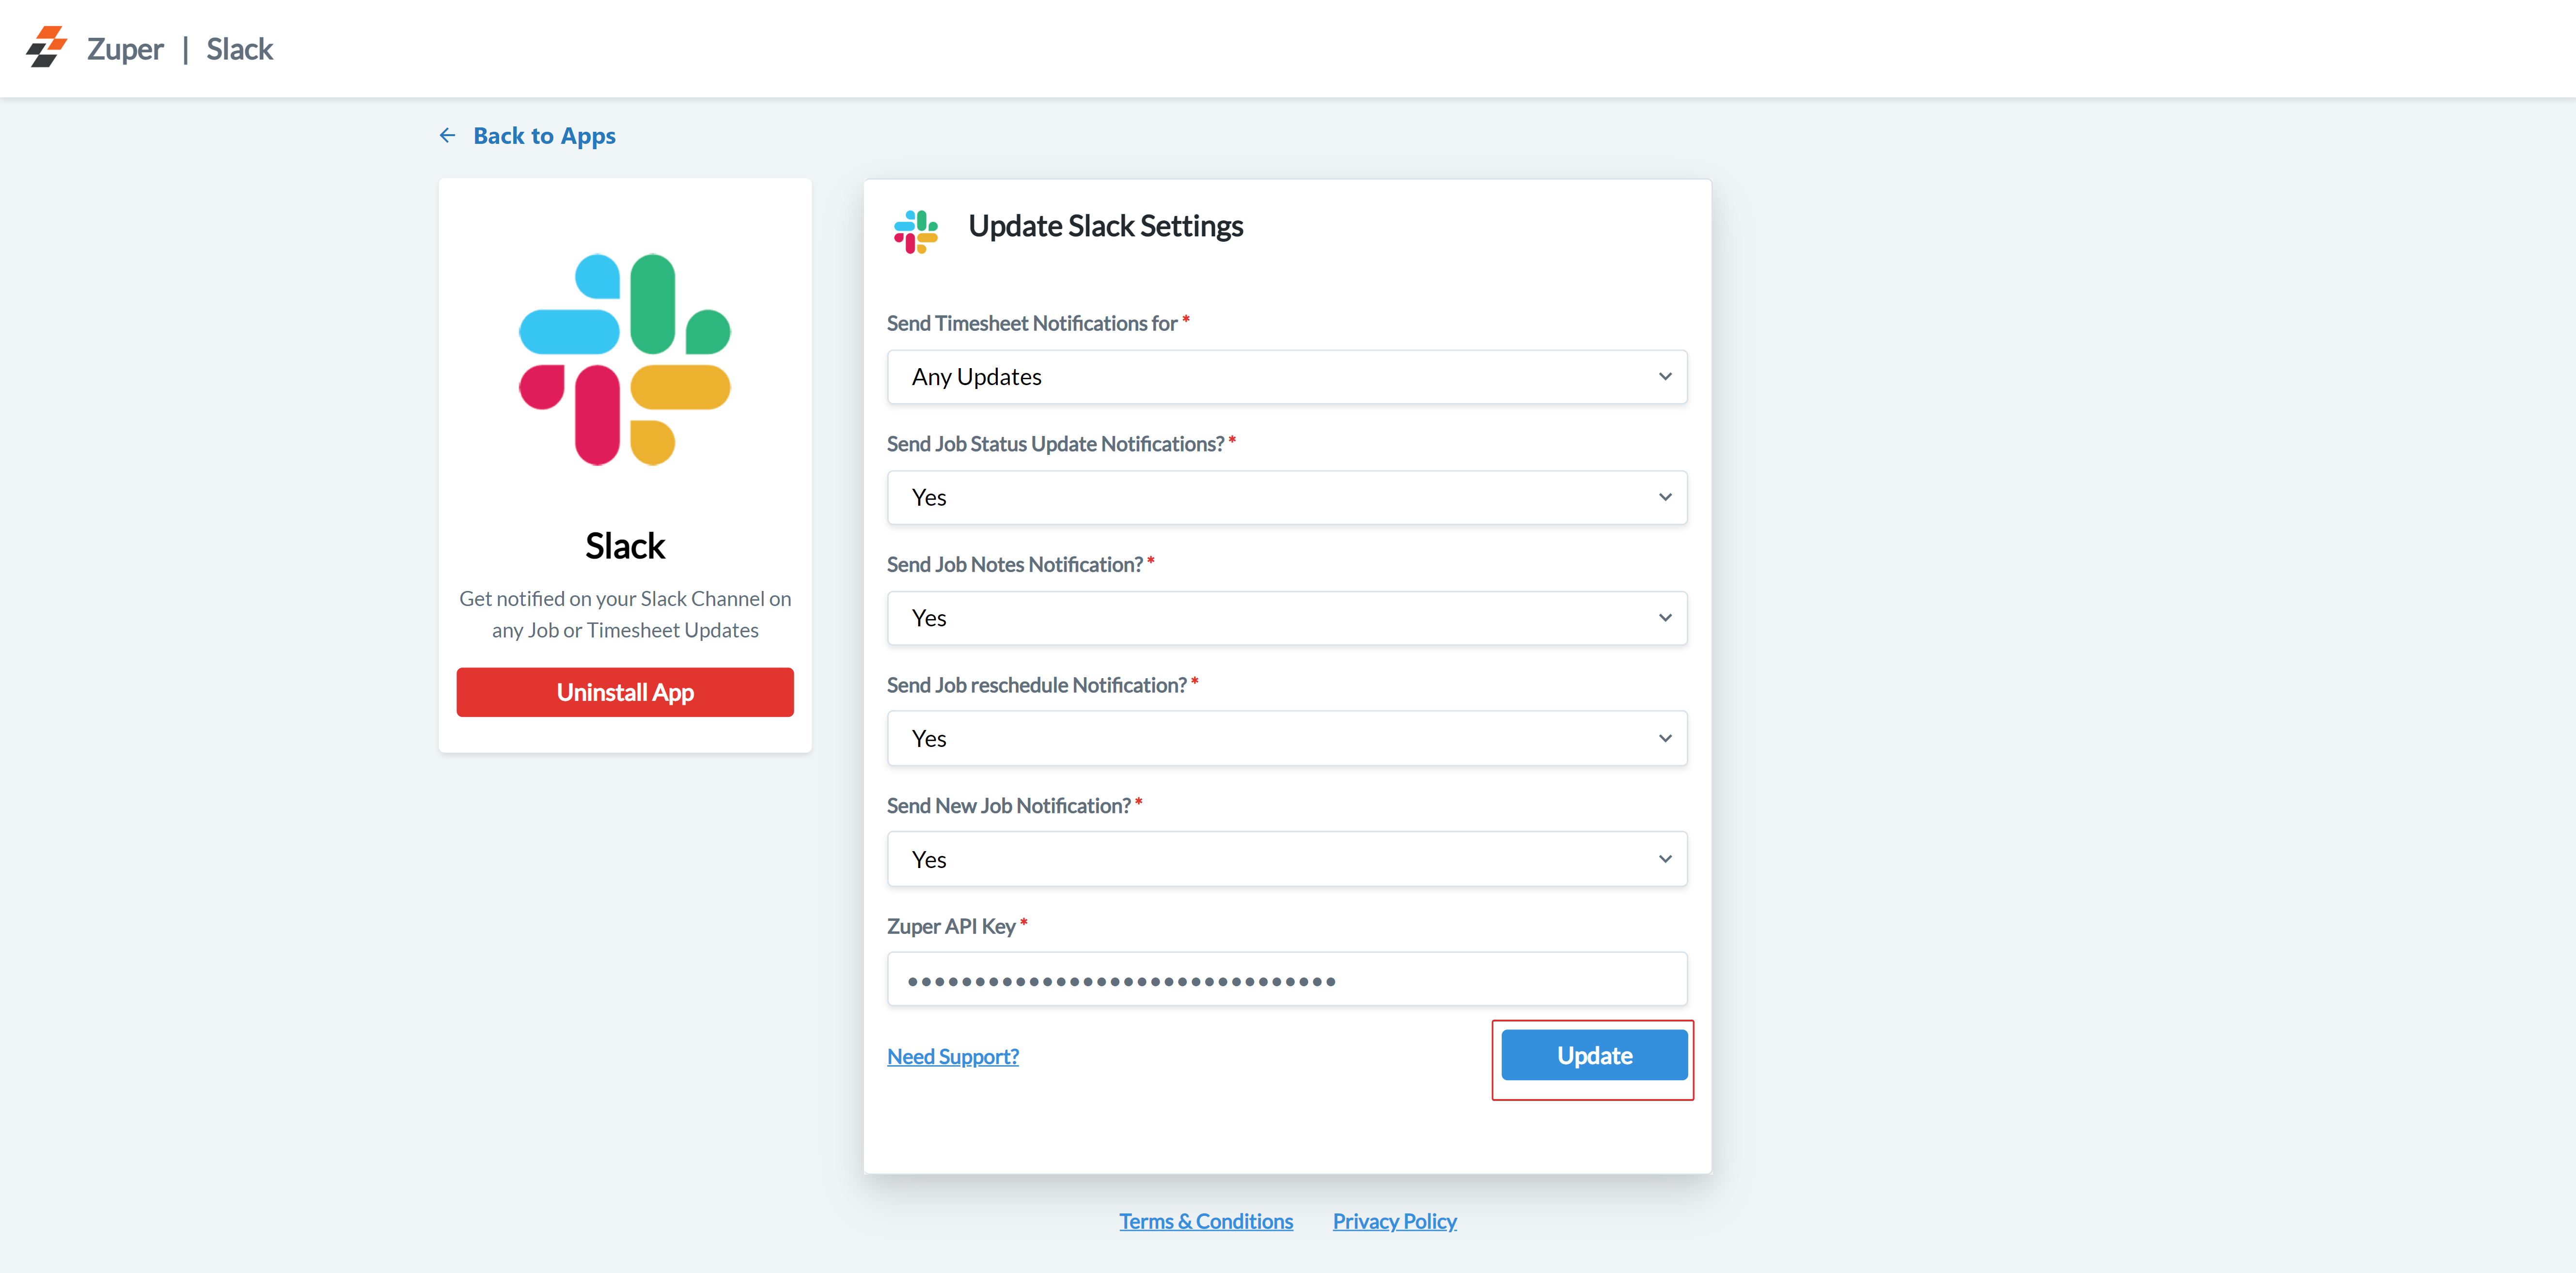Go back via Back to Apps link
Viewport: 2576px width, 1273px height.
(x=544, y=136)
